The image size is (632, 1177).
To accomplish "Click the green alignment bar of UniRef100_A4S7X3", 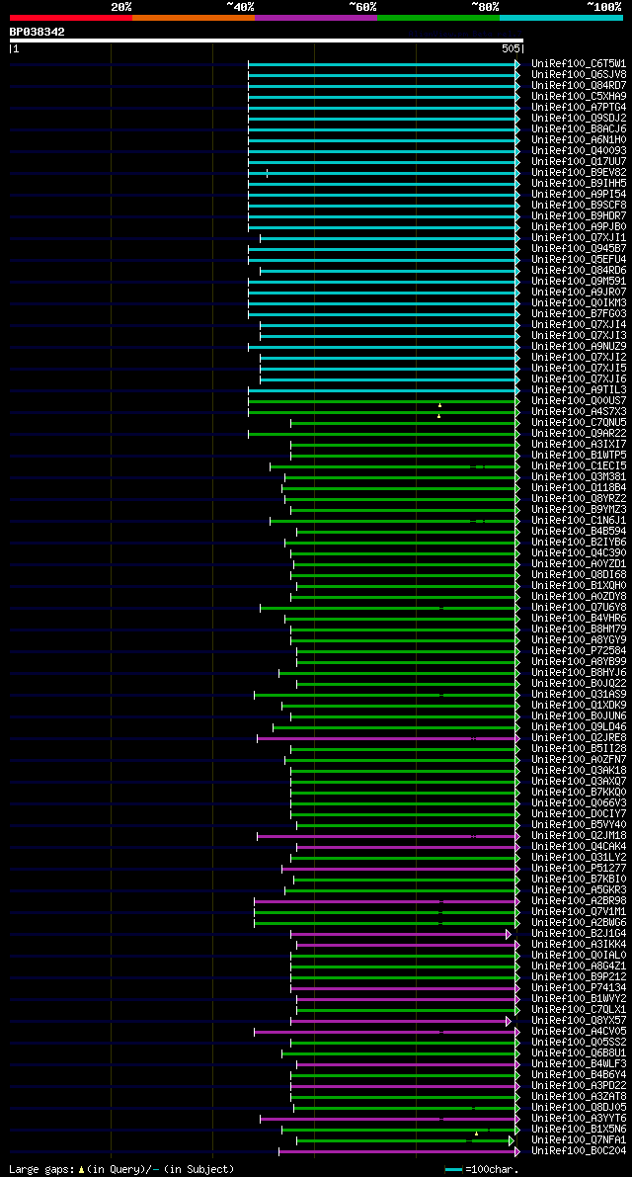I will [383, 412].
